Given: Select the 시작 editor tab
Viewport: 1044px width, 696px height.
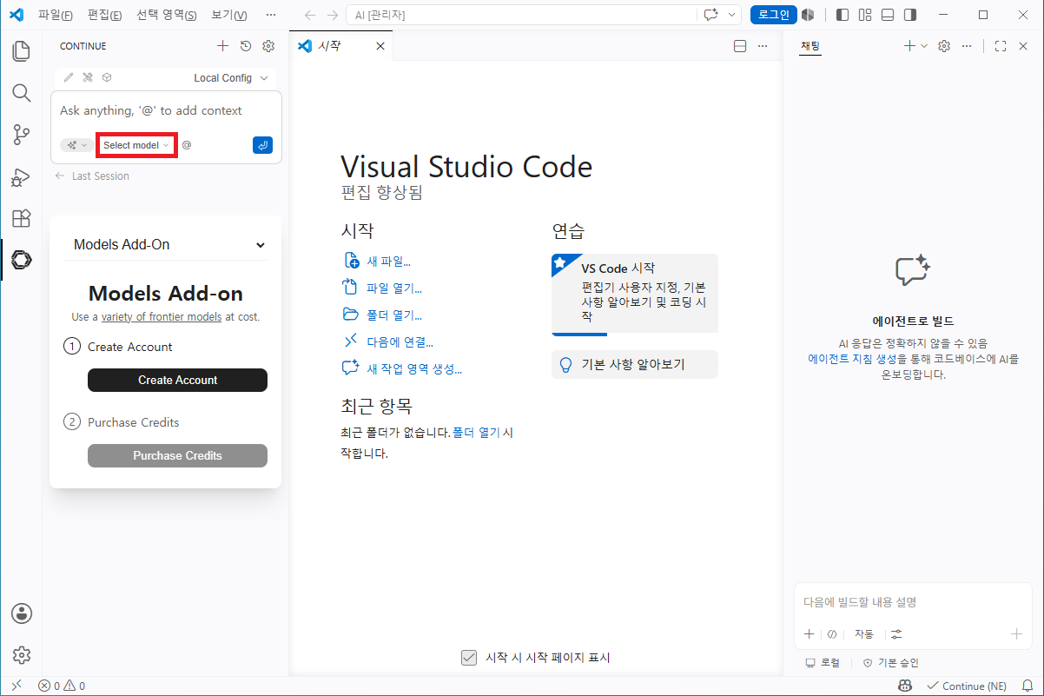Looking at the screenshot, I should [x=340, y=46].
